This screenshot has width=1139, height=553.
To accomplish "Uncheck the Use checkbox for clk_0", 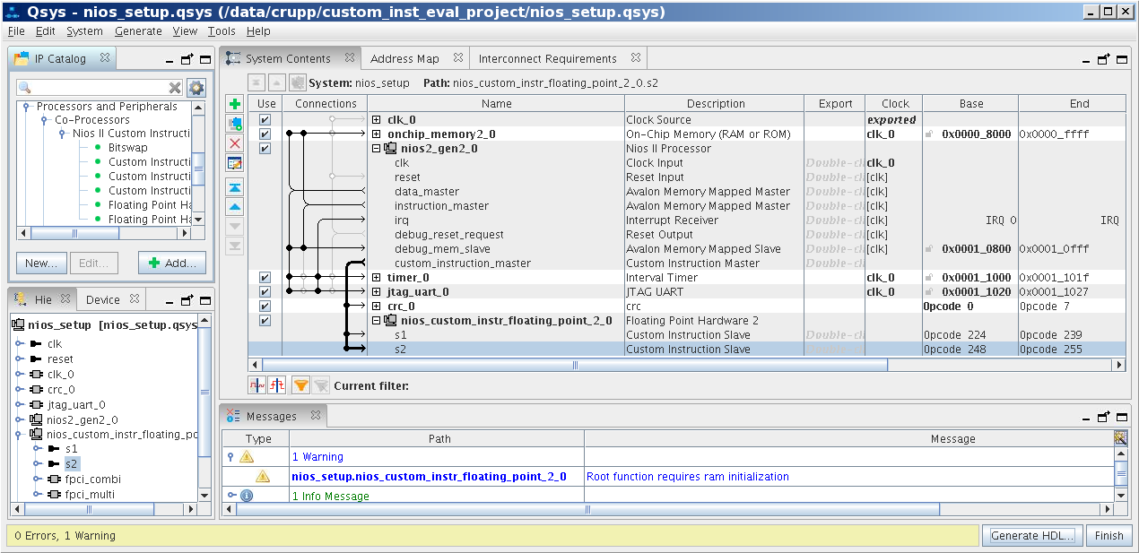I will (265, 120).
